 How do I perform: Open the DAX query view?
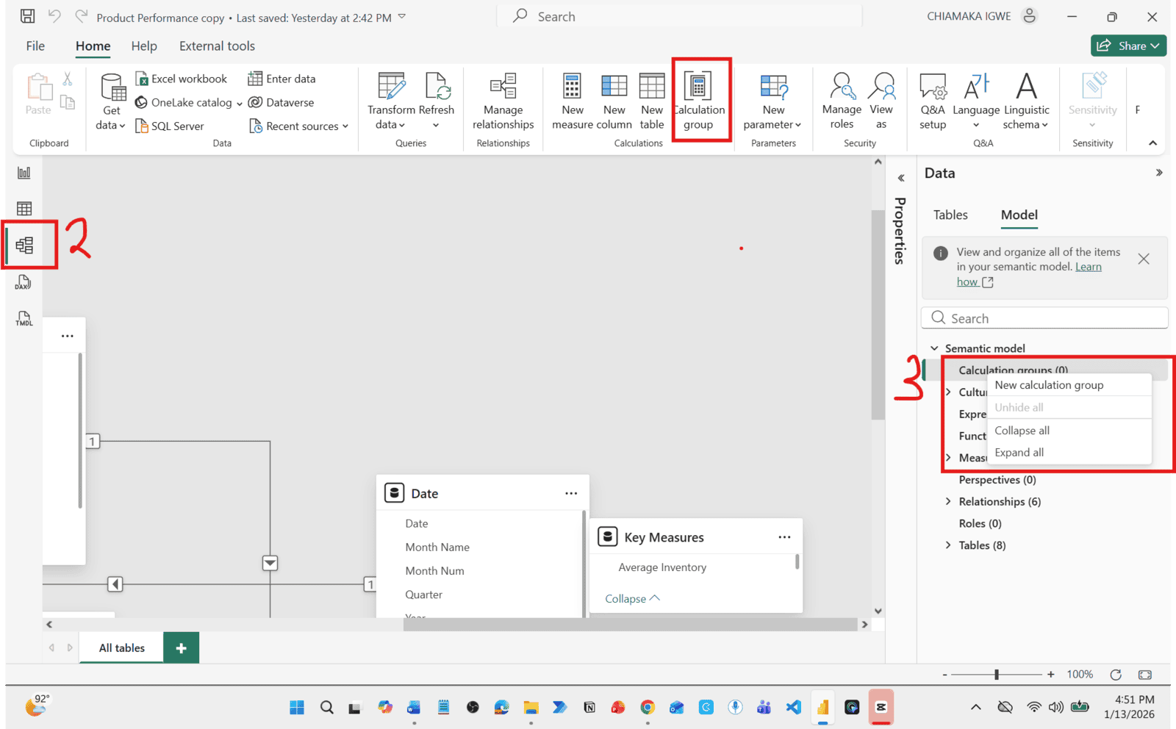tap(23, 282)
